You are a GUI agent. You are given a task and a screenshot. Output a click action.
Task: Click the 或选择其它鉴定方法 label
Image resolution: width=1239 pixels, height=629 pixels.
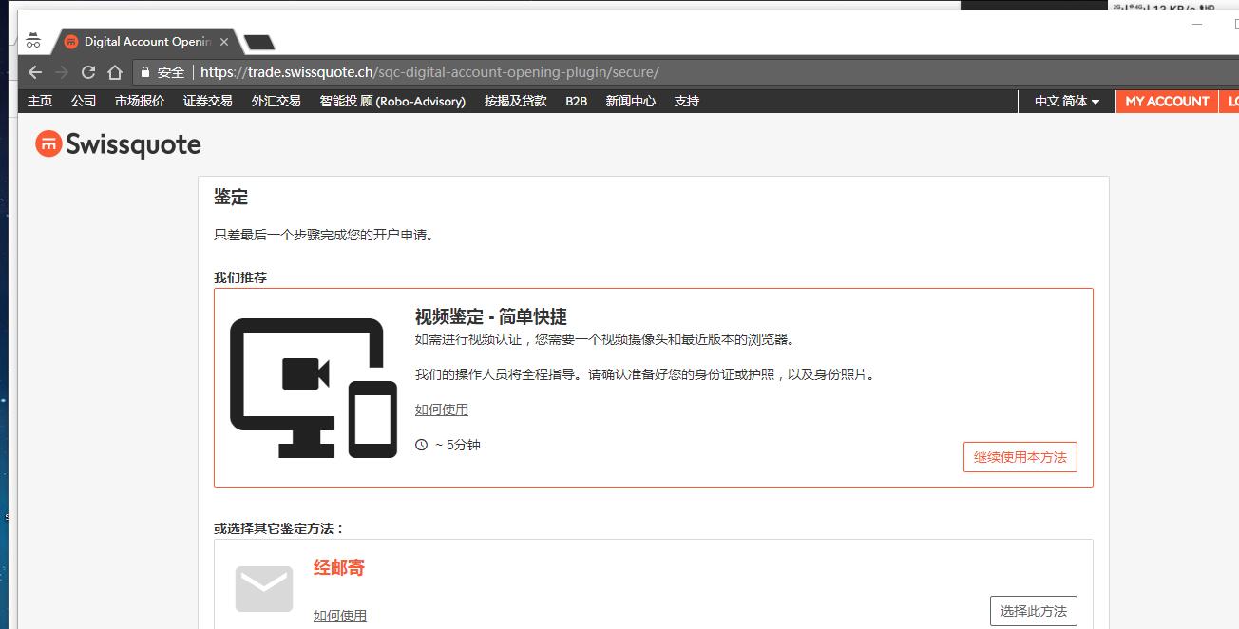coord(279,528)
